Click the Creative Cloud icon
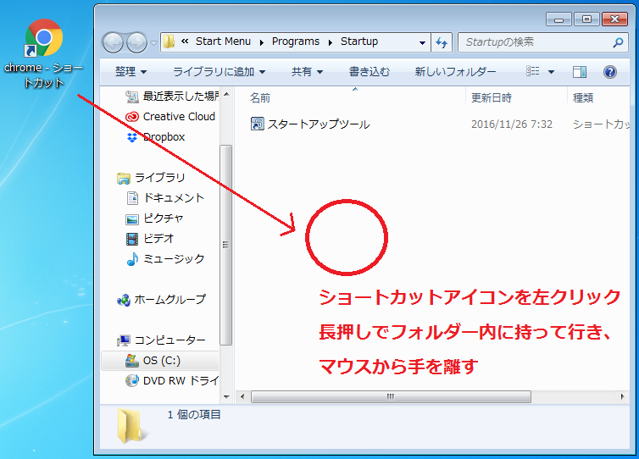Screen dimensions: 639x459 (x=132, y=117)
